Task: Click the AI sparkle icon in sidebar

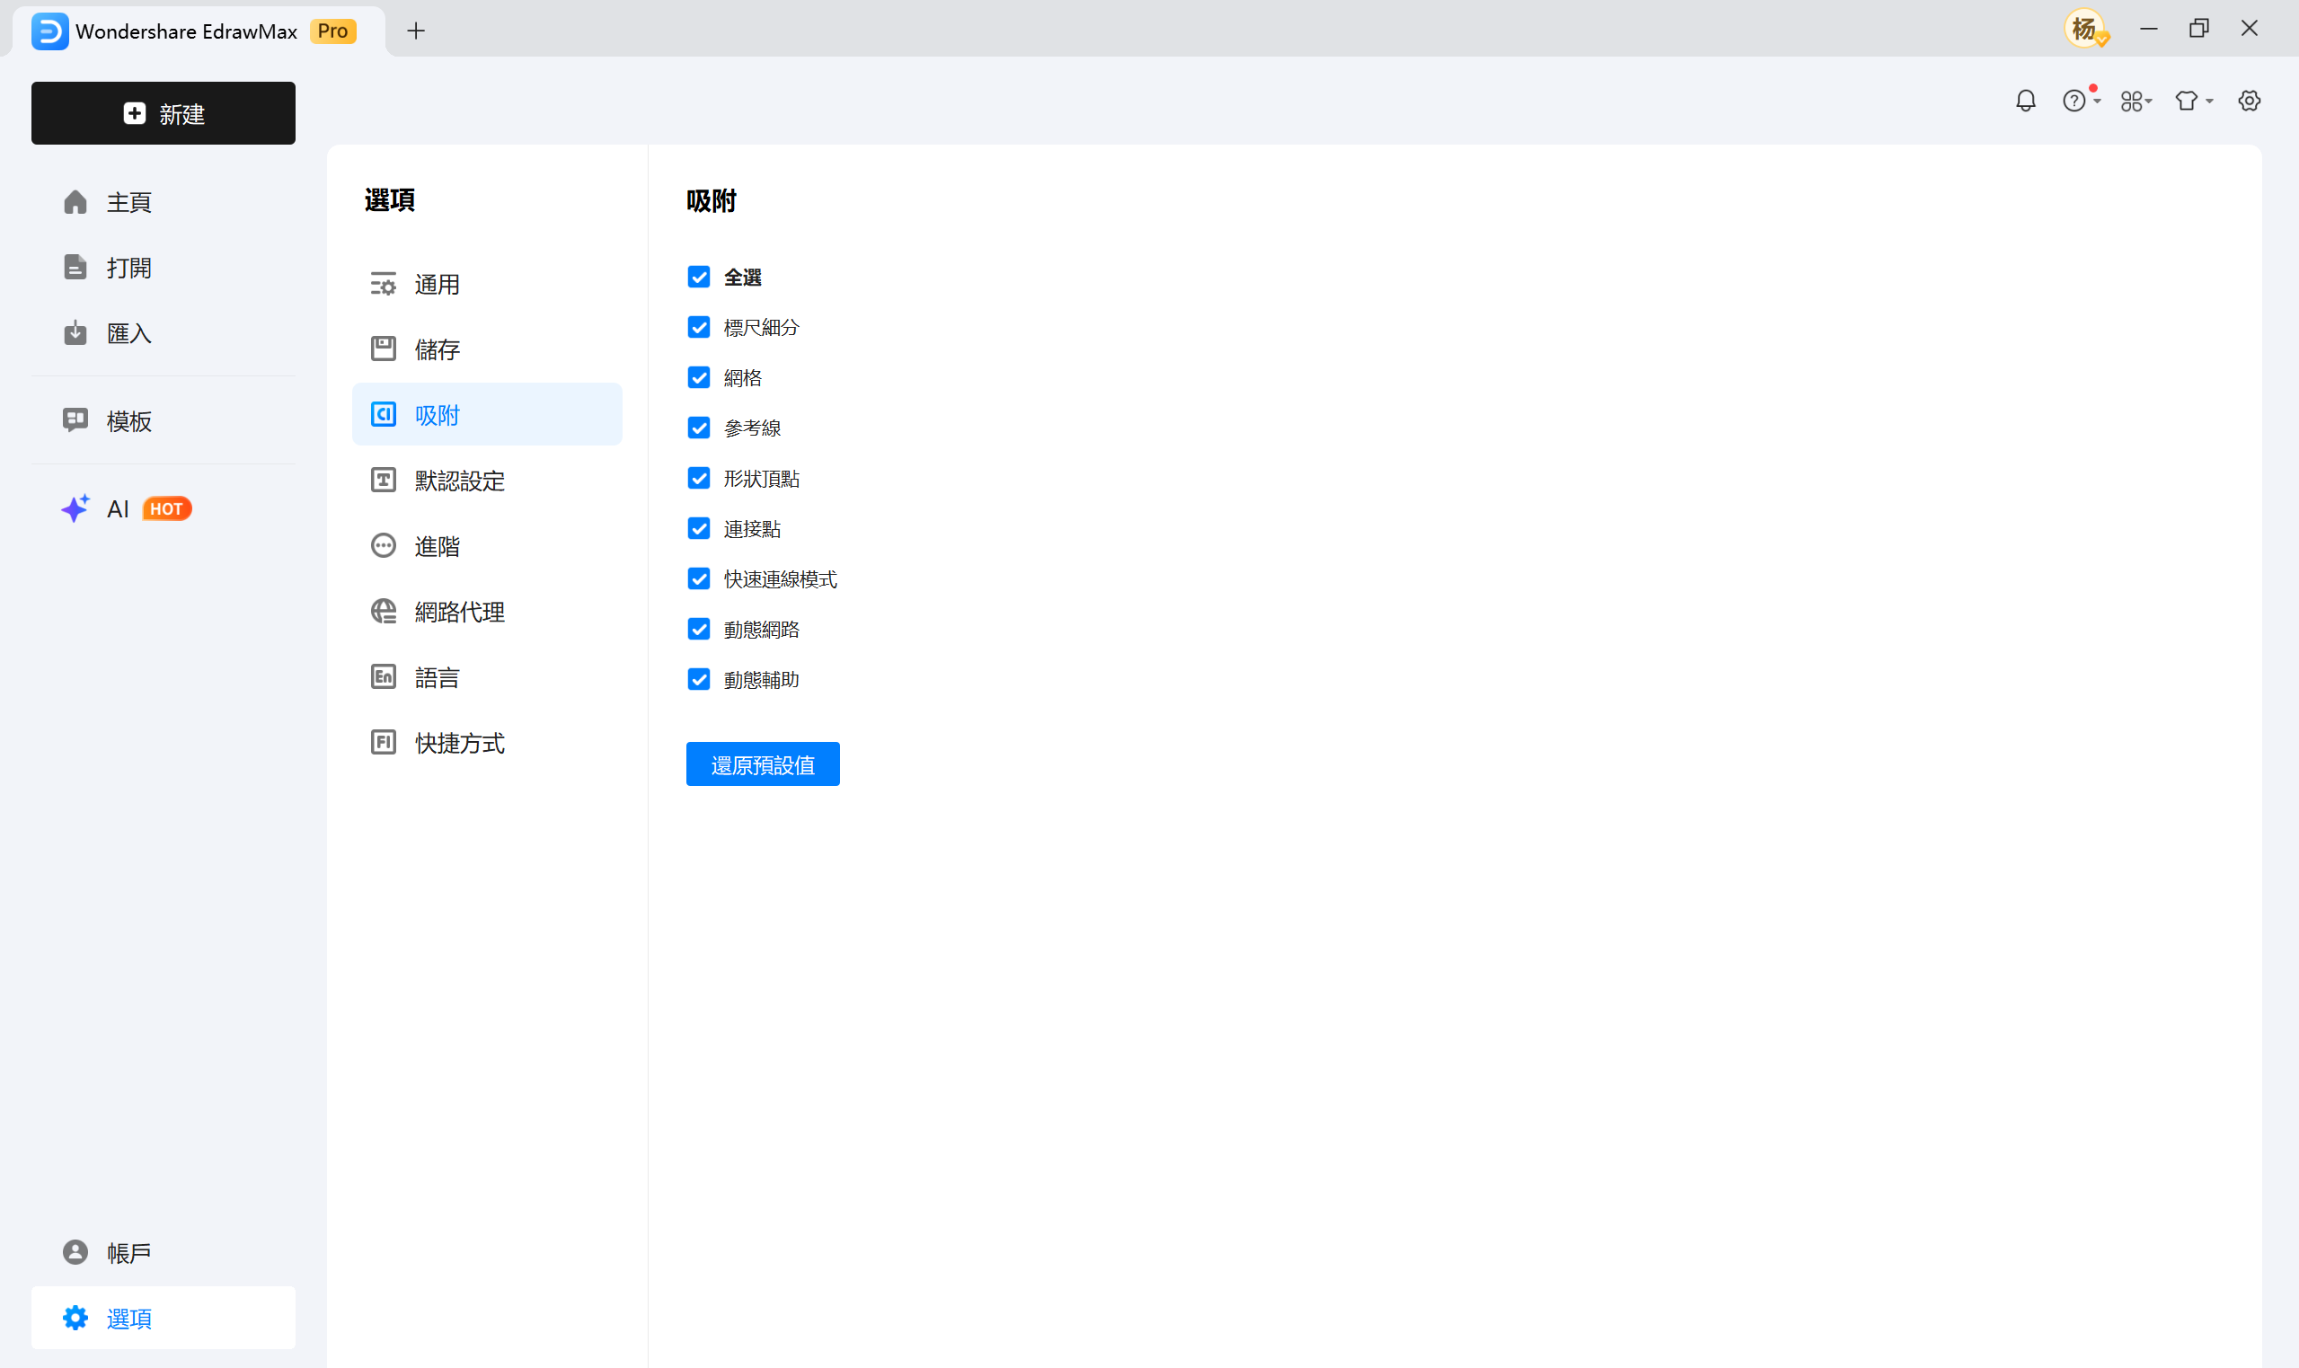Action: pos(75,509)
